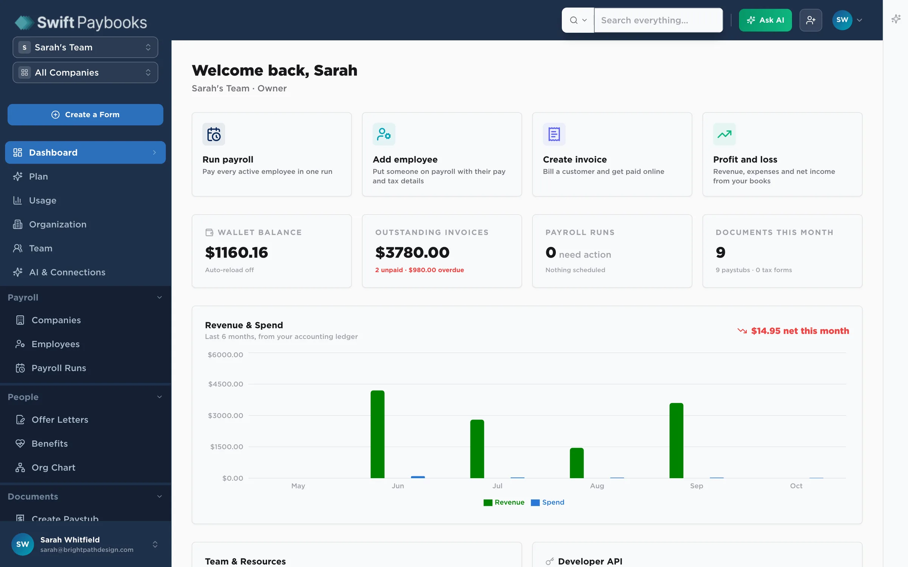Collapse the People sidebar section
This screenshot has width=908, height=567.
pyautogui.click(x=86, y=397)
